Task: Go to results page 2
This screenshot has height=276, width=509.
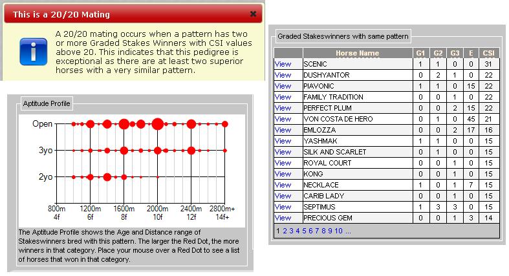Action: coord(285,231)
